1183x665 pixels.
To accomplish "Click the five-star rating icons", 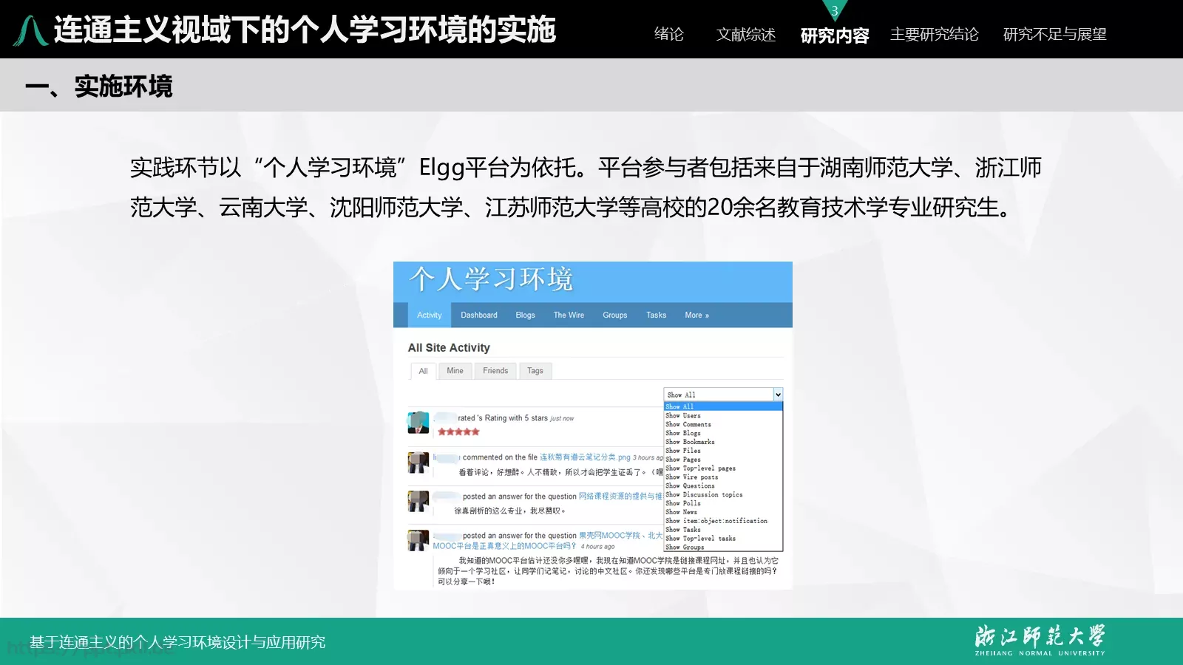I will point(458,432).
